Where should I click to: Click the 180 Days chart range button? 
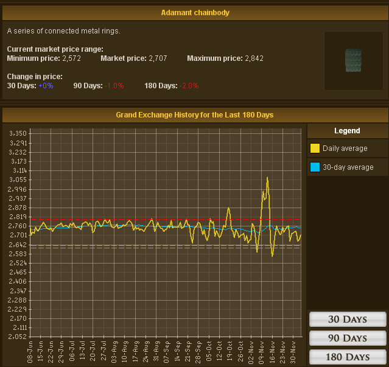(x=348, y=357)
